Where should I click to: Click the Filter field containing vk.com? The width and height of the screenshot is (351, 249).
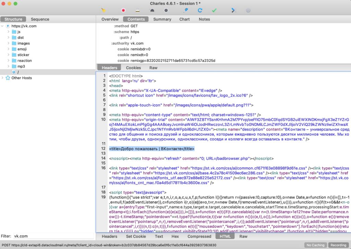(x=53, y=236)
